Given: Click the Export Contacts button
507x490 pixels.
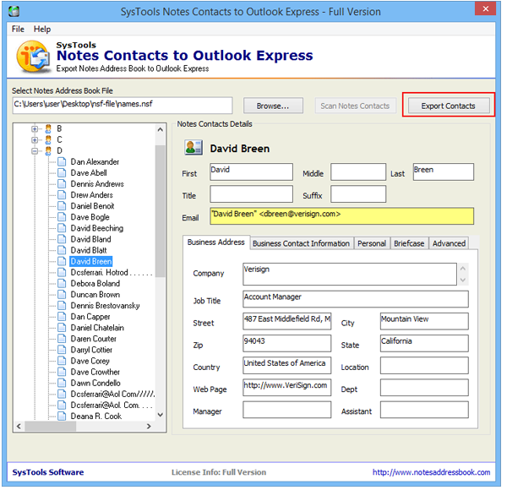Looking at the screenshot, I should (x=448, y=106).
